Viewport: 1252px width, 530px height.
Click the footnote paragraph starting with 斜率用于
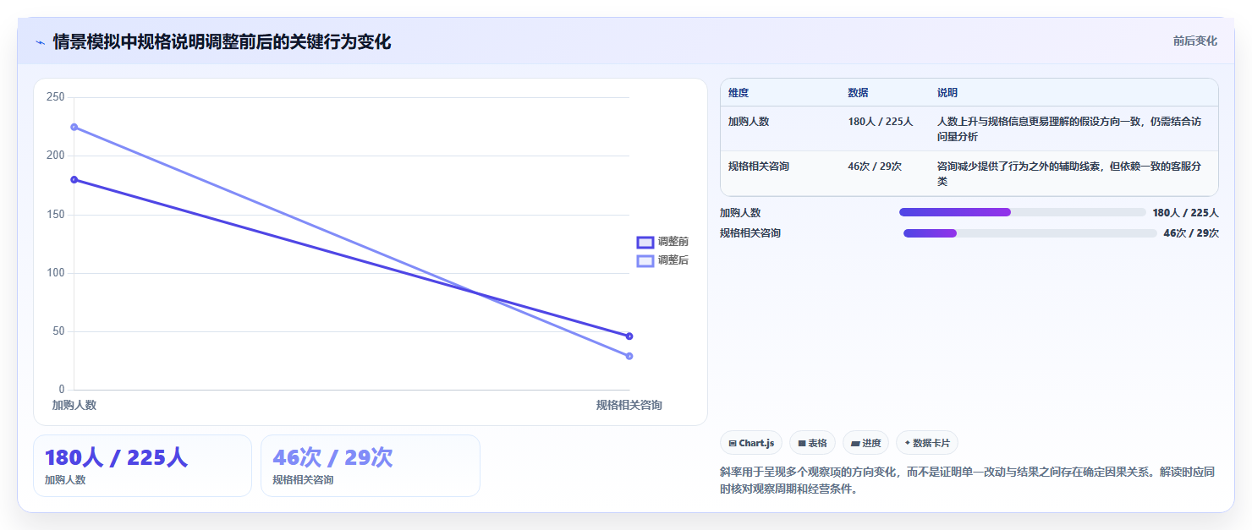pyautogui.click(x=968, y=480)
